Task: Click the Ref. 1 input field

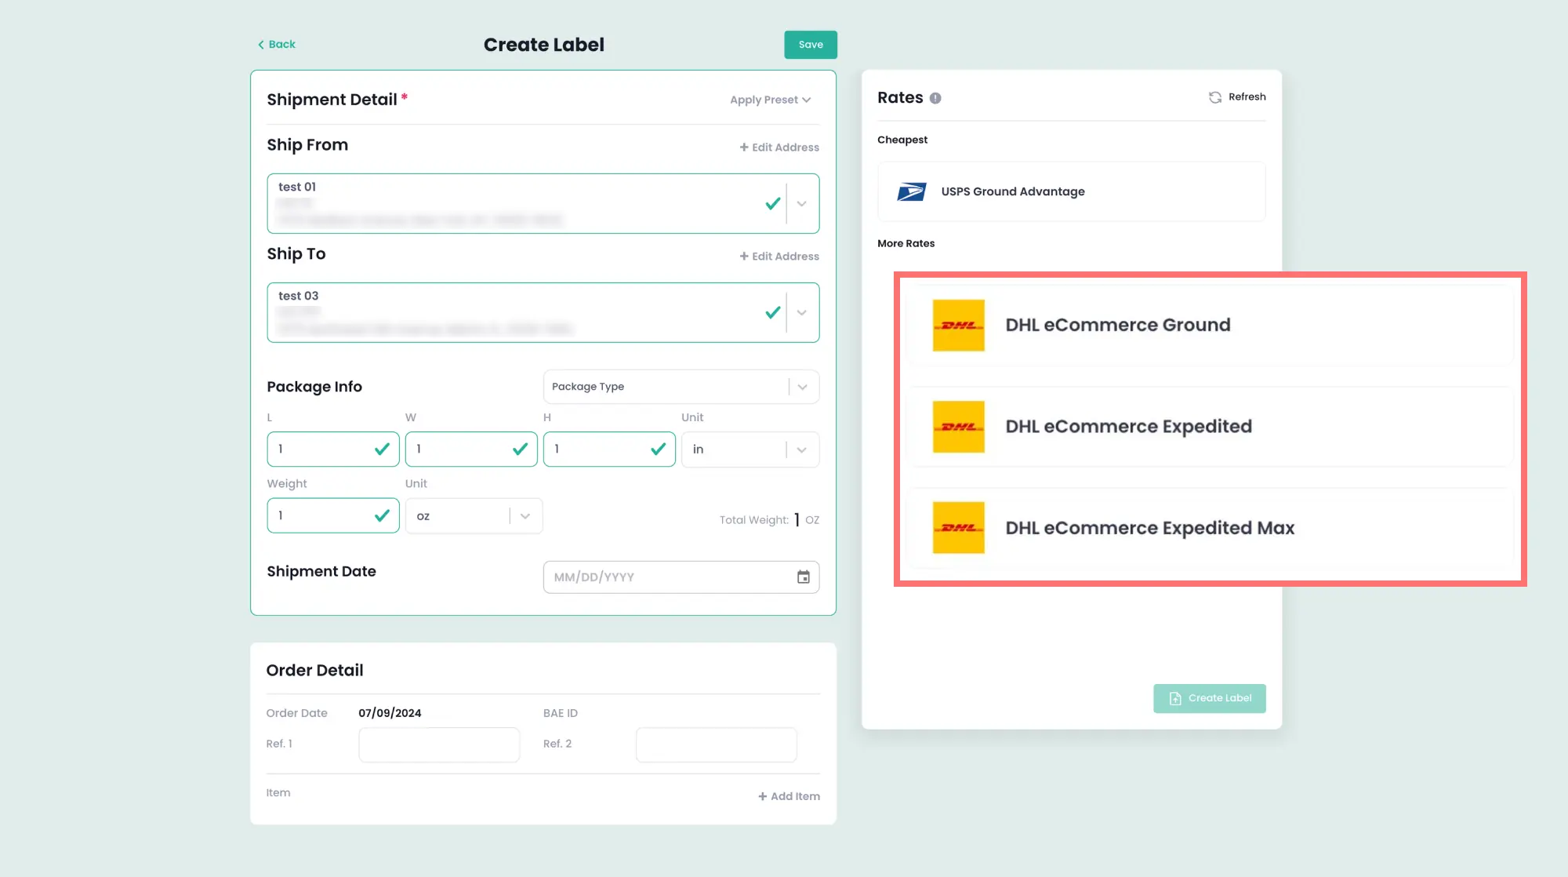Action: tap(439, 744)
